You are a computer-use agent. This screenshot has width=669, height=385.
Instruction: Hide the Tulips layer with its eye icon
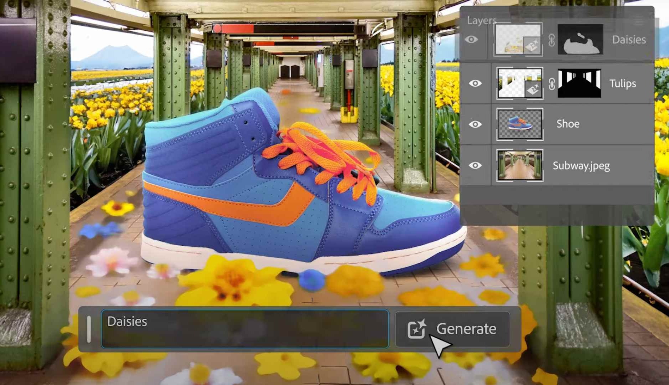[x=475, y=83]
